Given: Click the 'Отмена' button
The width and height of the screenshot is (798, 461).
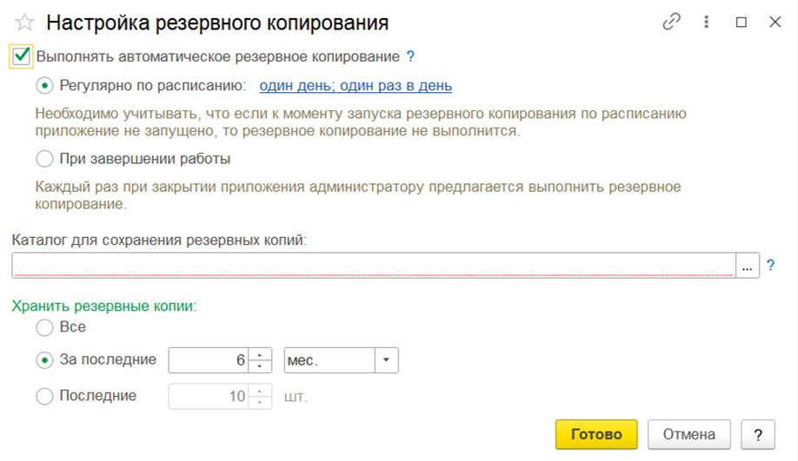Looking at the screenshot, I should (x=689, y=434).
